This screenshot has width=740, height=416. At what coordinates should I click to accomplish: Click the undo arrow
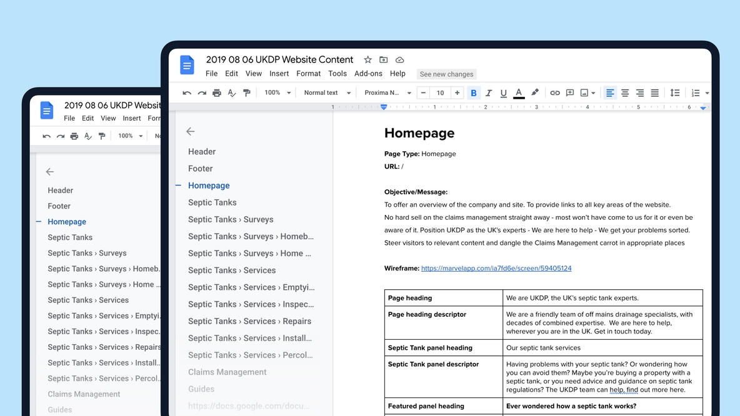pos(187,92)
